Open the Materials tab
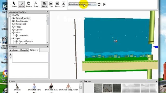 pyautogui.click(x=24, y=50)
